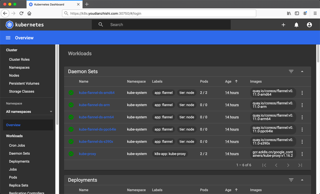Go to last page of Daemon Sets
This screenshot has height=194, width=320.
(x=300, y=165)
